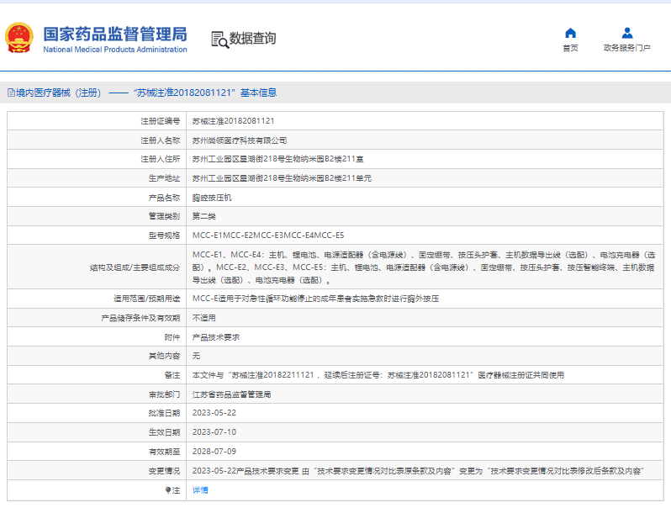Click registration number value in first row
This screenshot has height=508, width=671.
(x=233, y=121)
